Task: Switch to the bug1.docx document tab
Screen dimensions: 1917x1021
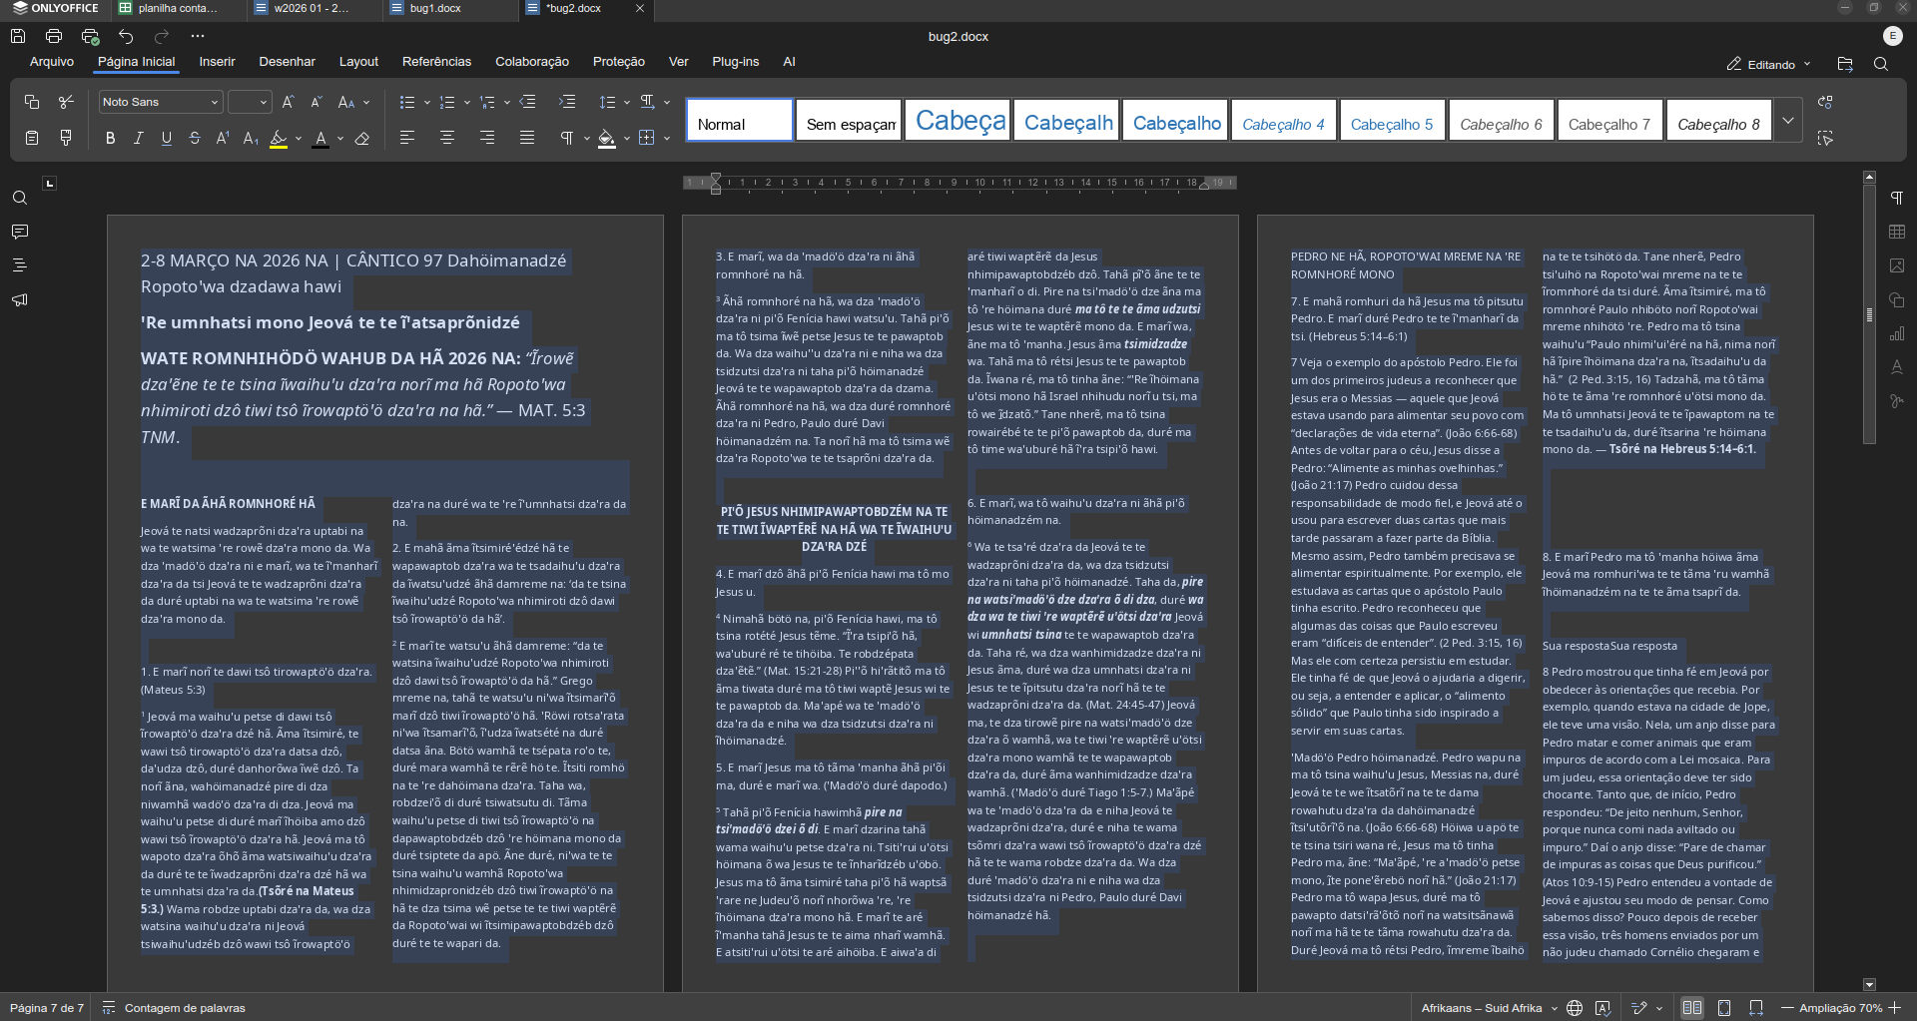Action: coord(435,8)
